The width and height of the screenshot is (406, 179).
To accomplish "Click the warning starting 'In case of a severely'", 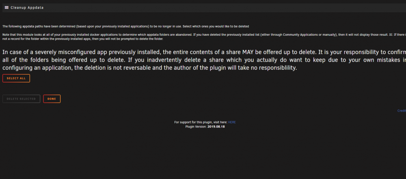I will click(204, 60).
